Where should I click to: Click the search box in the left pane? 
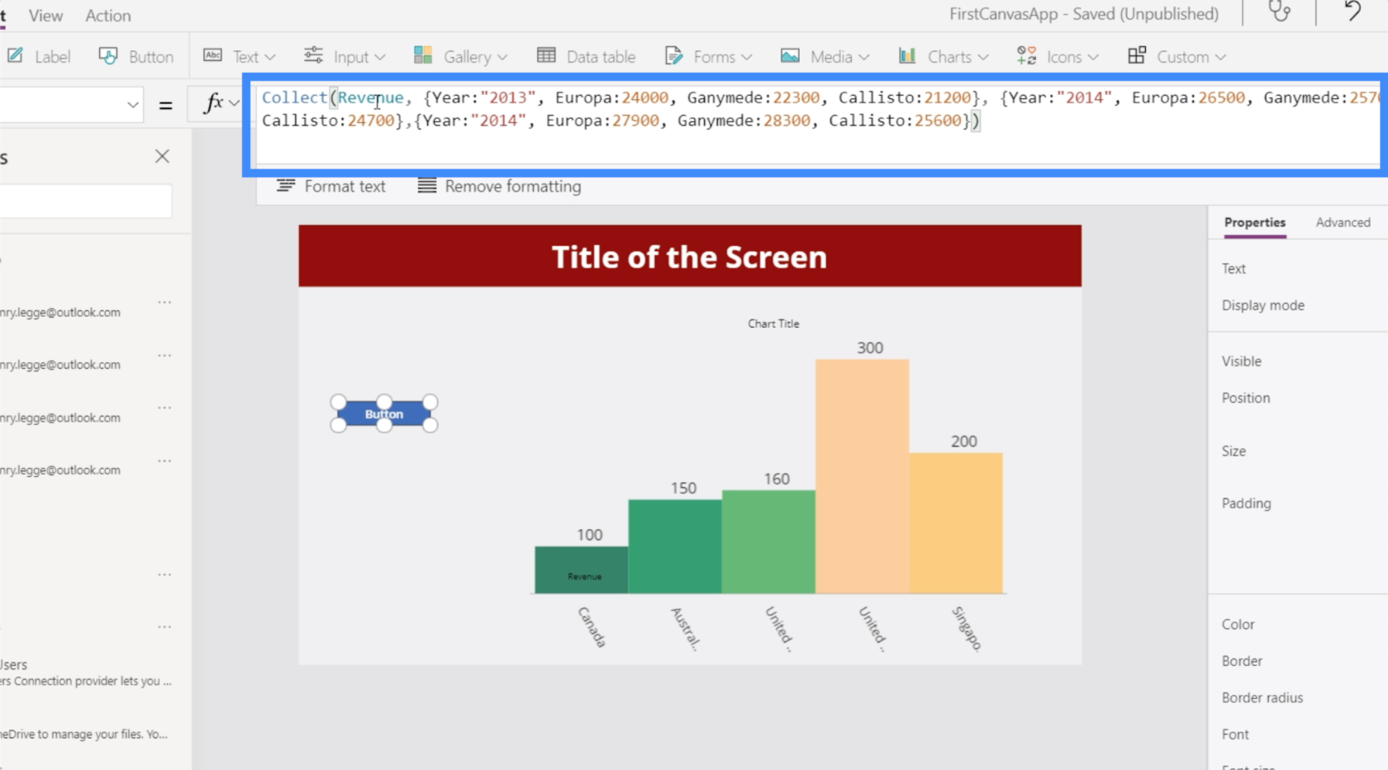point(86,201)
